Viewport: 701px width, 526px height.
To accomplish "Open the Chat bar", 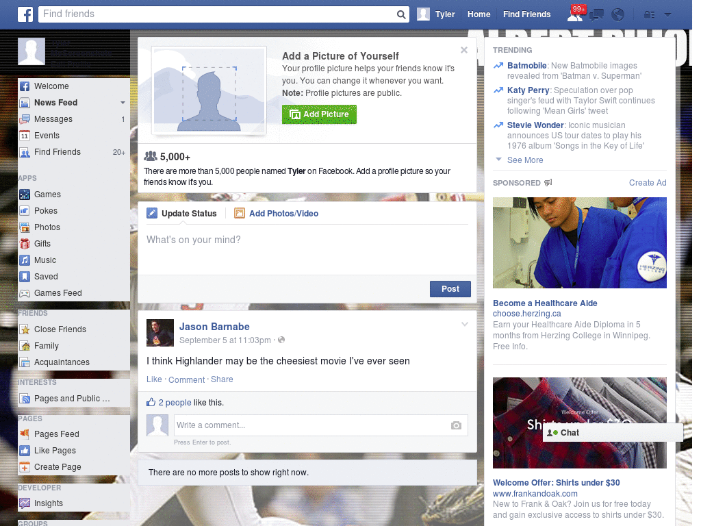I will pos(613,433).
